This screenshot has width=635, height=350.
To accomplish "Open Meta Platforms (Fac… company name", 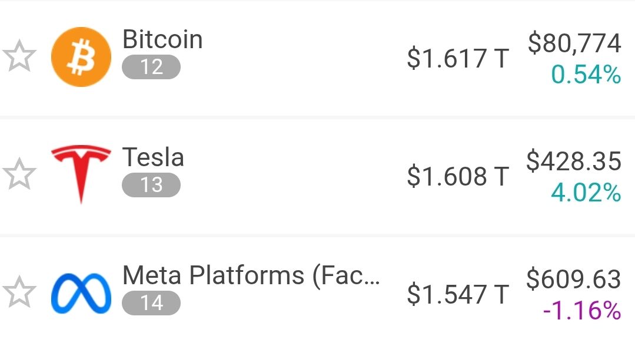I will [251, 276].
